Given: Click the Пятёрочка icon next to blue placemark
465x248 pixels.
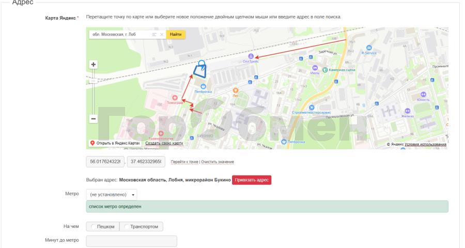Looking at the screenshot, I should (203, 86).
